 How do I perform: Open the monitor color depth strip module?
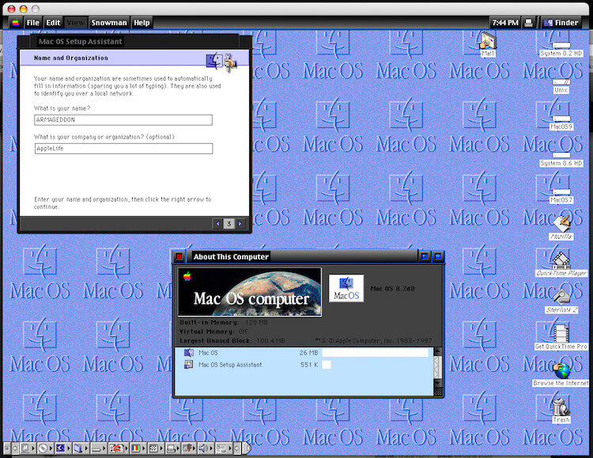[x=138, y=449]
